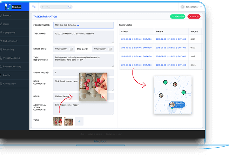
Task: Click the TASK INFORMATION heading
Action: click(45, 16)
